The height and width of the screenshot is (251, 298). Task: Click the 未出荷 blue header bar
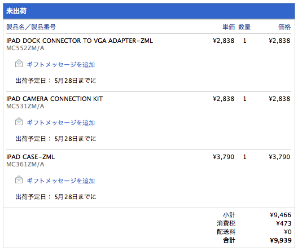pos(149,11)
